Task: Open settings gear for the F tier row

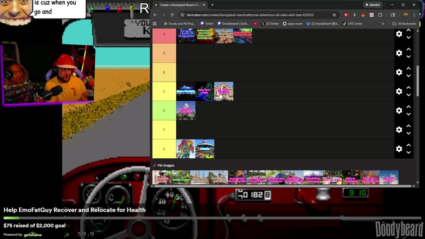Action: click(399, 129)
